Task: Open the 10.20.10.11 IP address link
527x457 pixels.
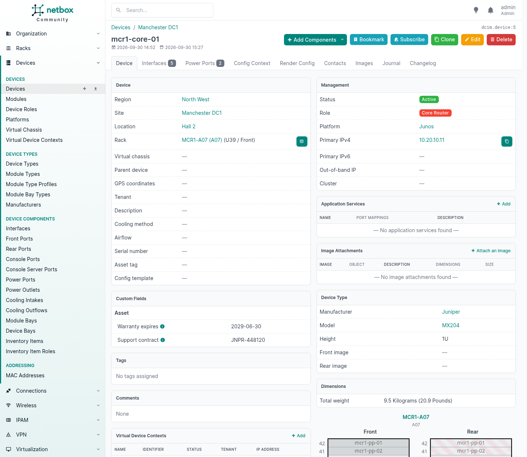Action: coord(432,140)
